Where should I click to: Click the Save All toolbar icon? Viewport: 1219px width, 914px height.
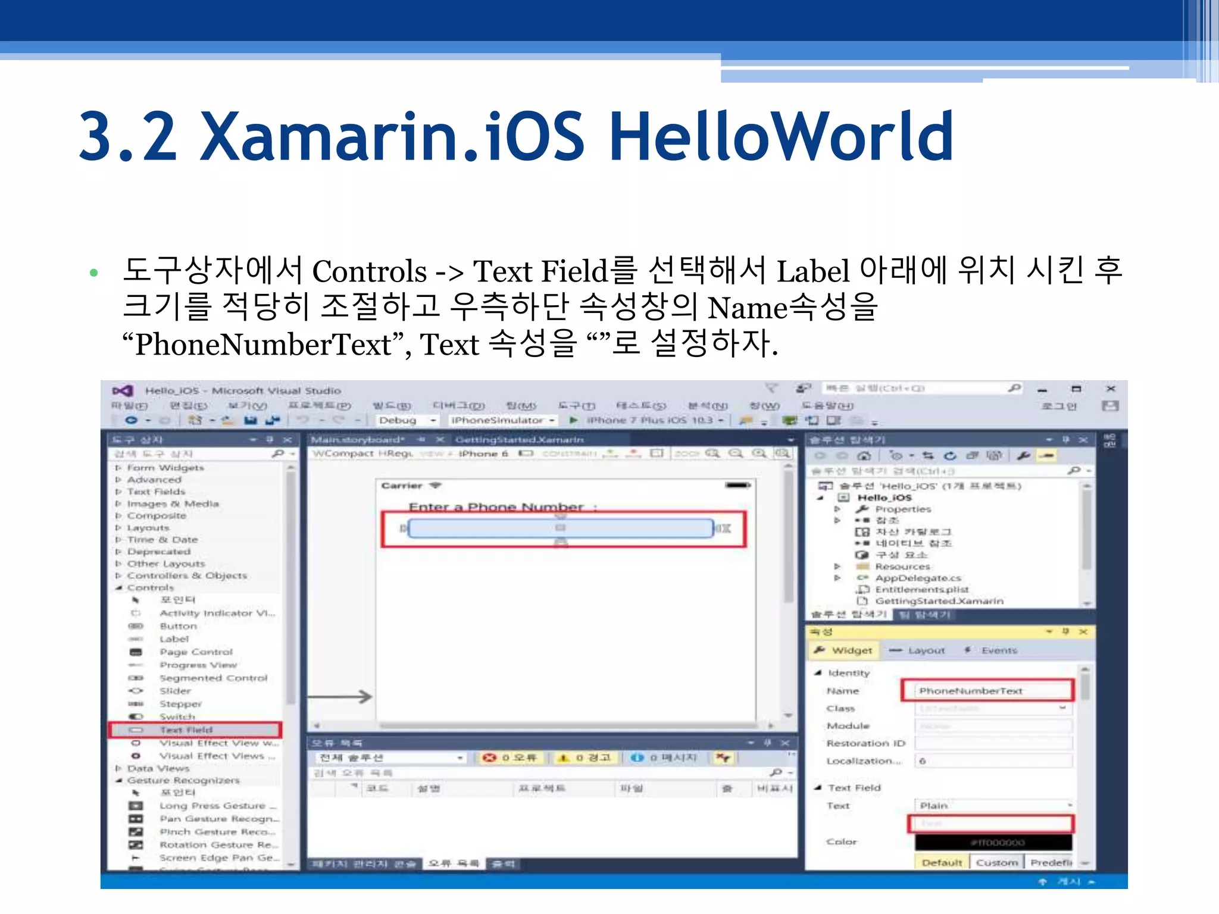(273, 420)
